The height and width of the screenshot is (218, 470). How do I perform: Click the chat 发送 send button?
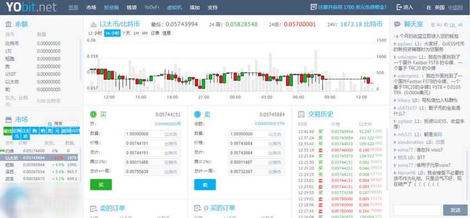pos(455,210)
